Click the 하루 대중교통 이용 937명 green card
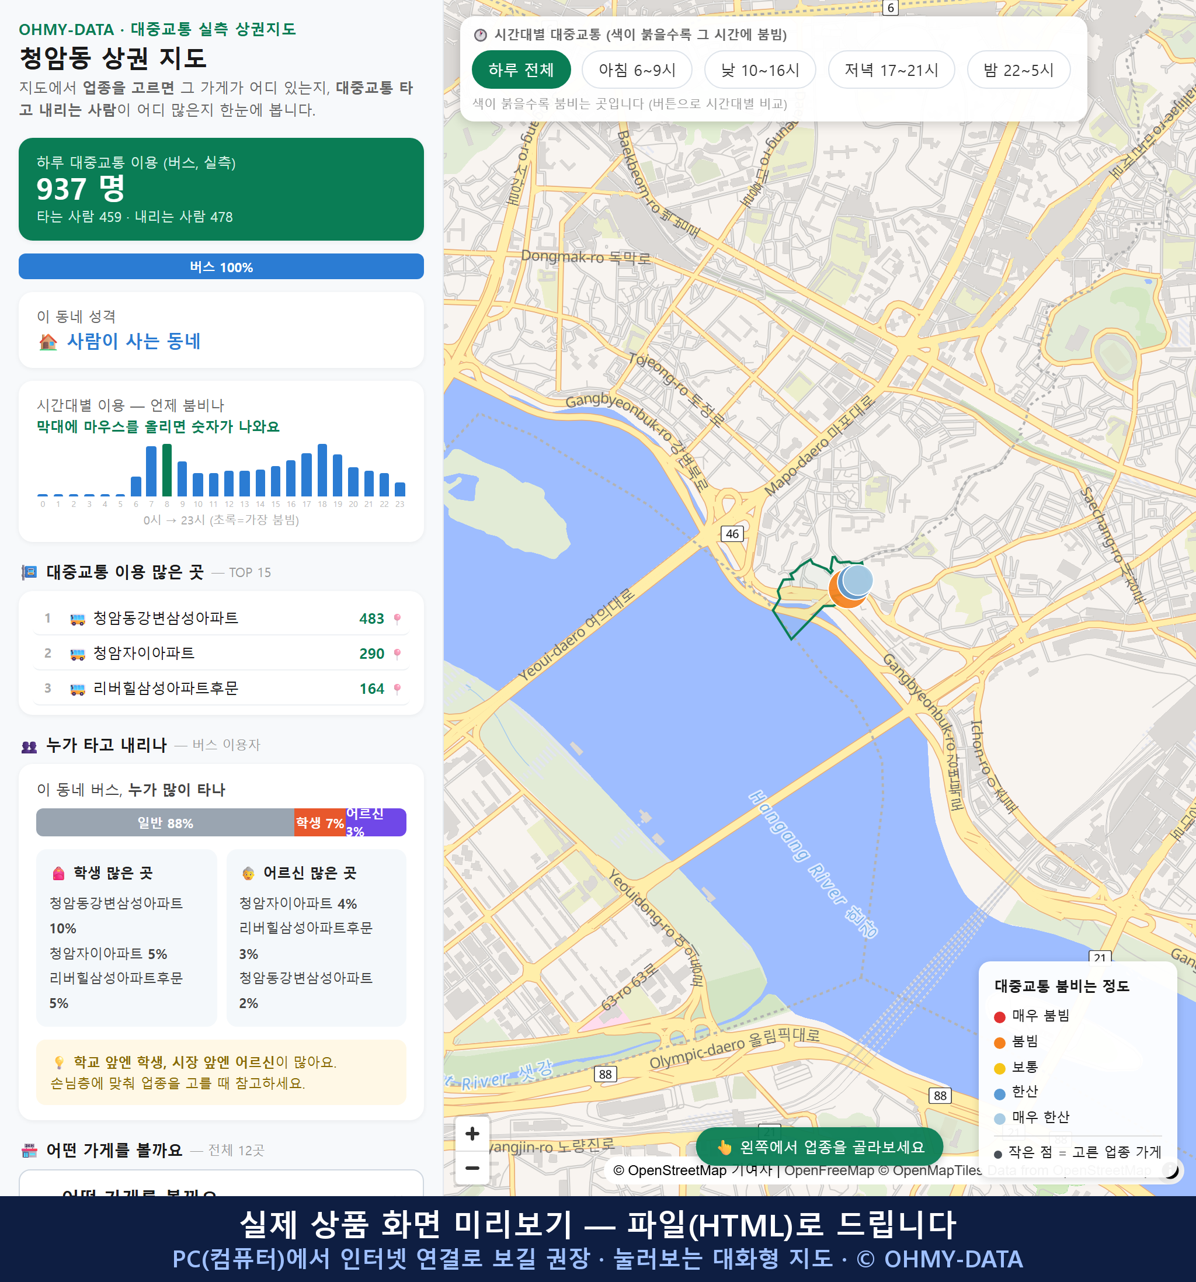This screenshot has width=1196, height=1282. point(221,189)
